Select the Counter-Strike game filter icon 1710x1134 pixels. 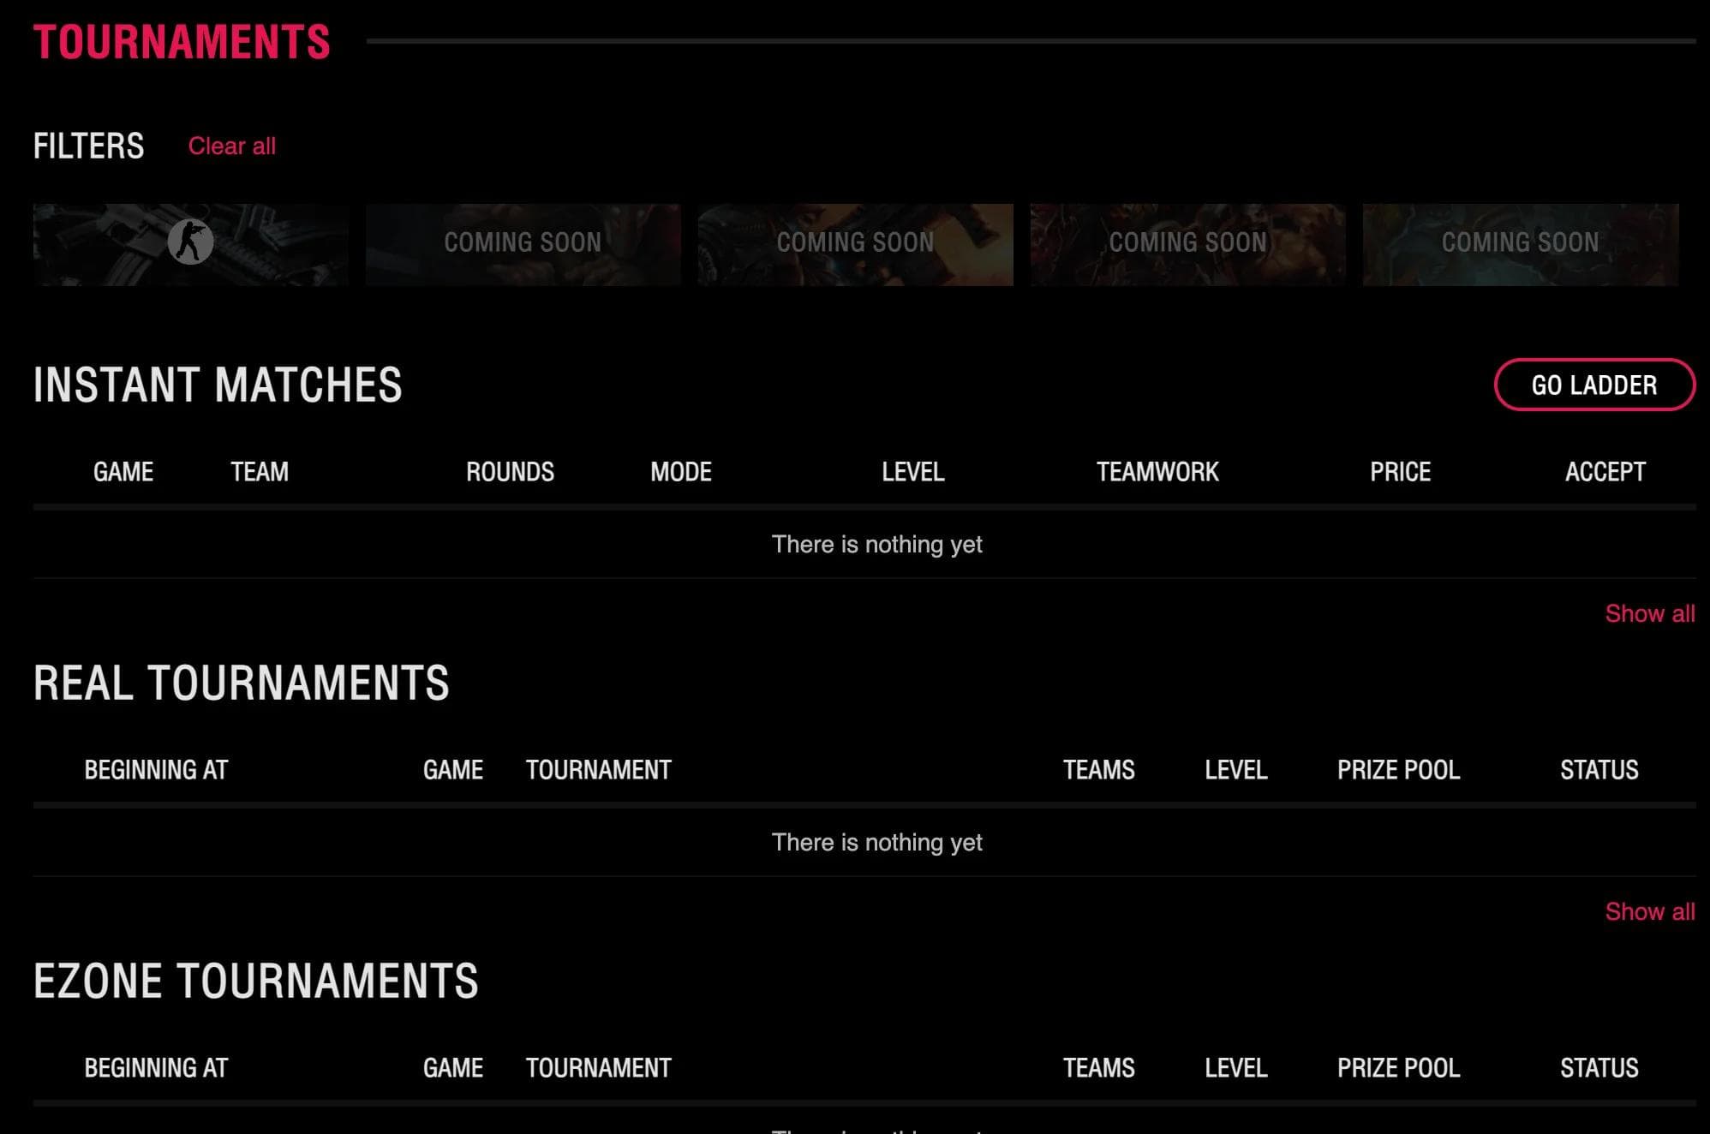(190, 242)
